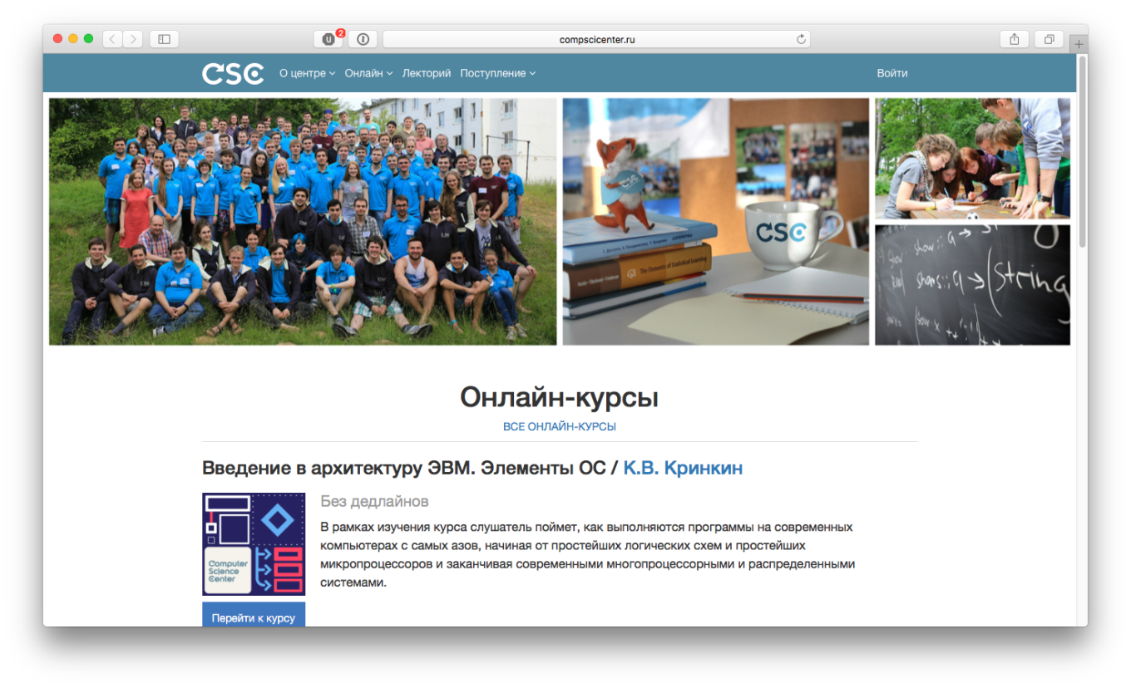Toggle the Safari sidebar button
The width and height of the screenshot is (1131, 688).
pos(164,39)
